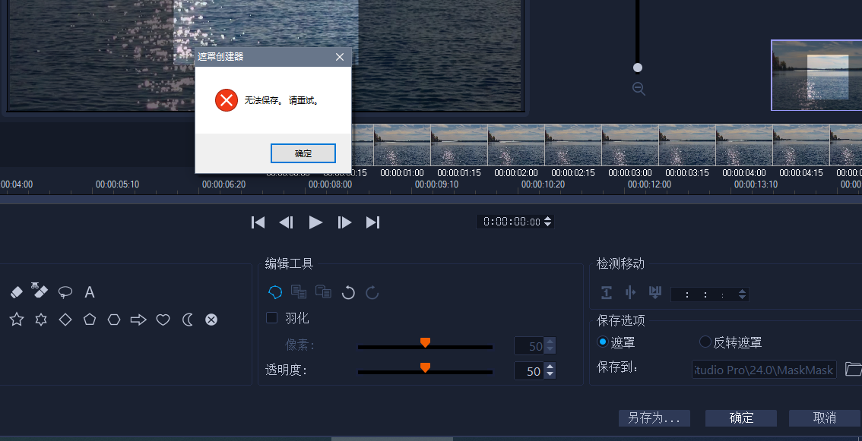Open the save destination folder browser
The width and height of the screenshot is (862, 441).
pos(853,369)
